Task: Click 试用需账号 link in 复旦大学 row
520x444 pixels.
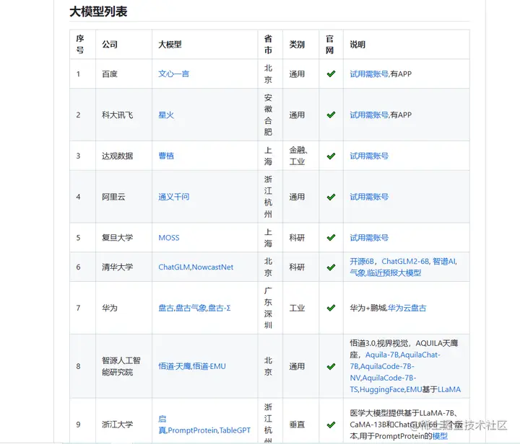Action: (369, 238)
